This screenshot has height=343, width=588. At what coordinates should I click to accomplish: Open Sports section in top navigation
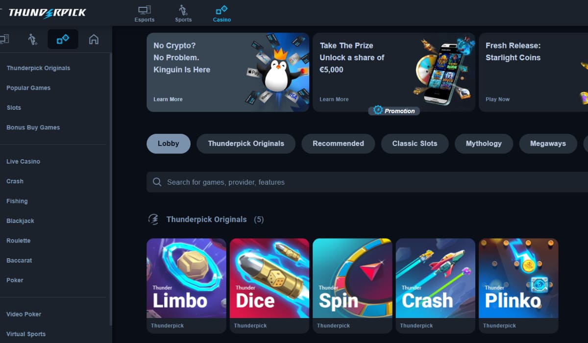point(183,13)
